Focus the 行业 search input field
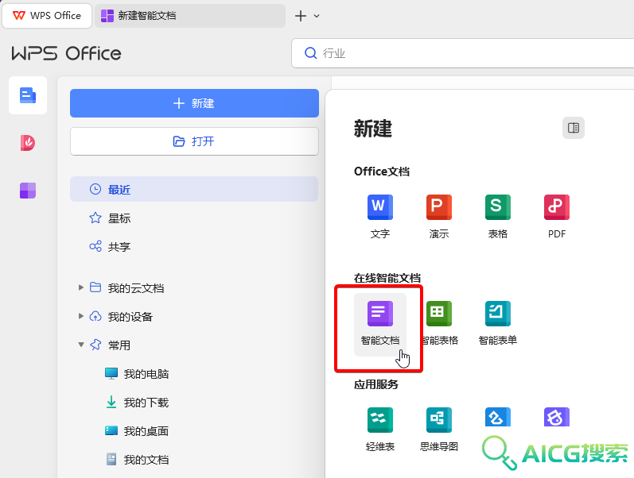 tap(462, 53)
